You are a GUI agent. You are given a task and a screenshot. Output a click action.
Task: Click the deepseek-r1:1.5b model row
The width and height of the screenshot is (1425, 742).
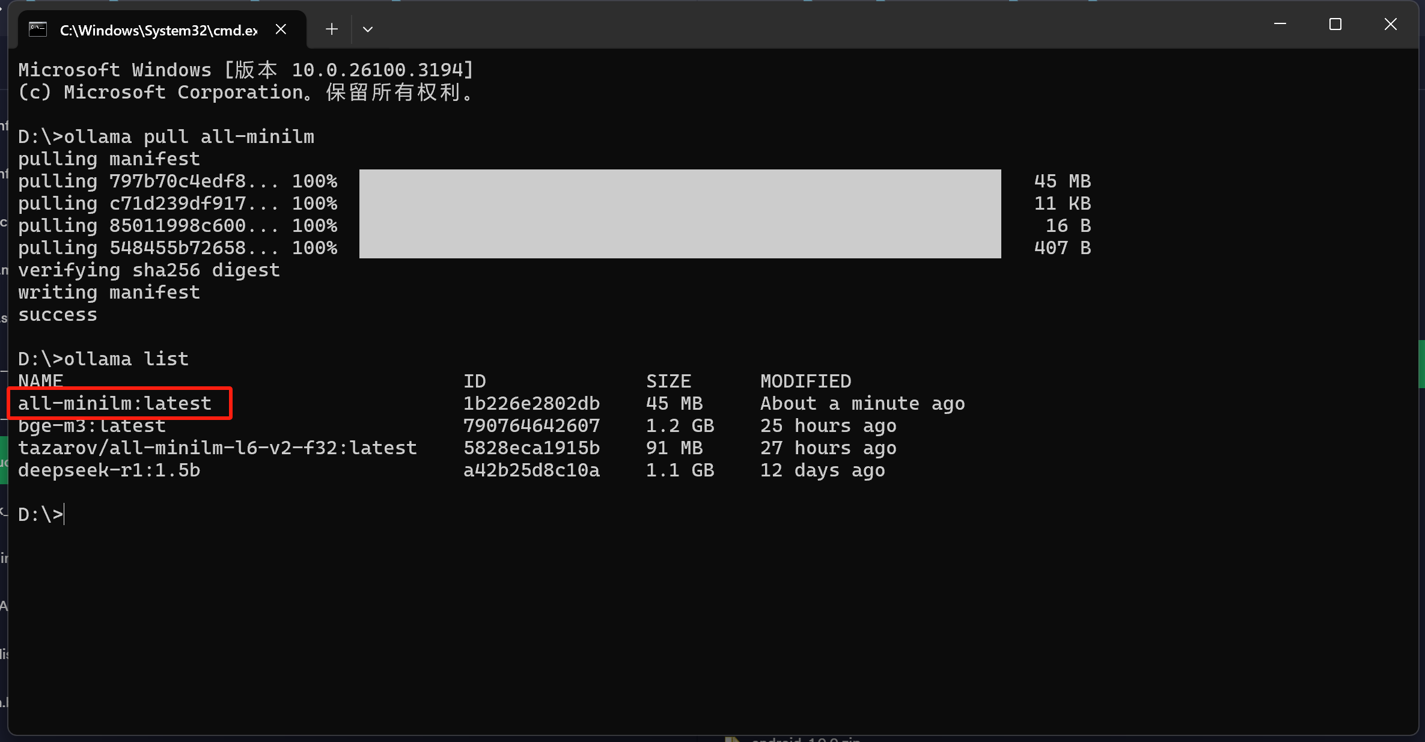[109, 470]
